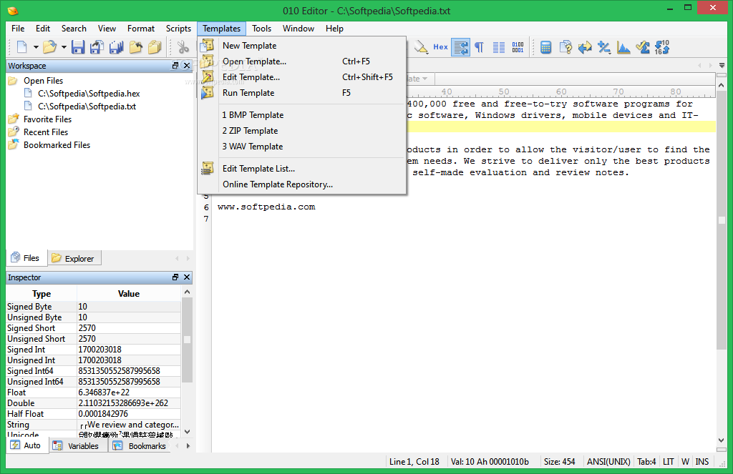Open the Tools menu

pos(261,29)
